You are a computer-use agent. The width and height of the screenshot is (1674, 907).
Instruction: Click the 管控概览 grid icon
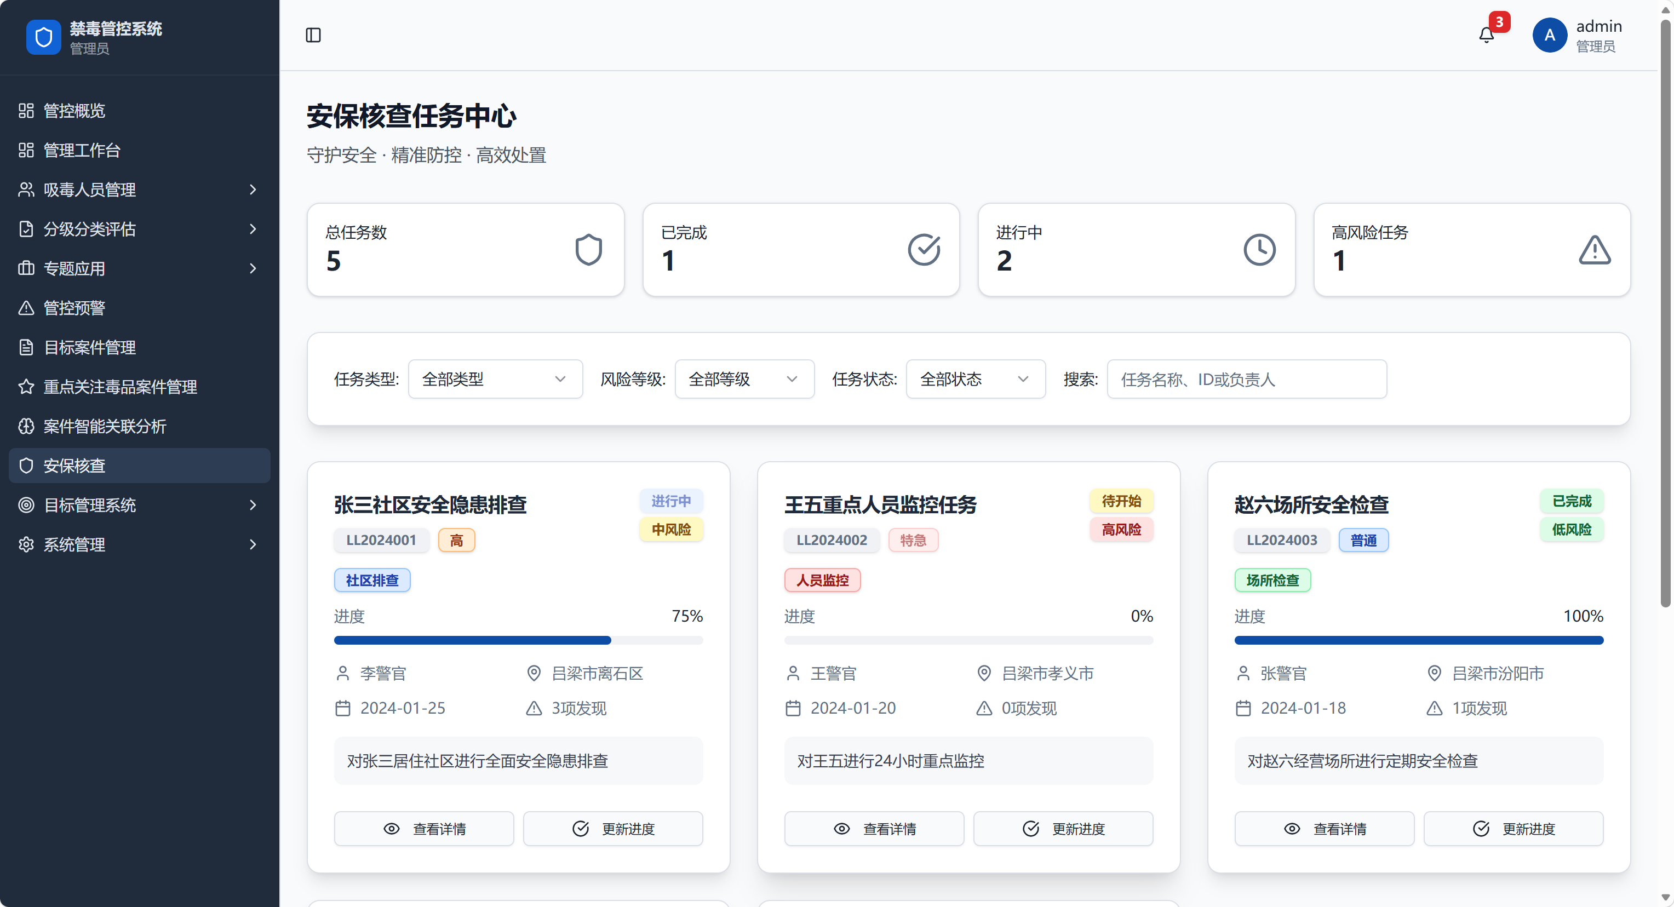(x=26, y=111)
